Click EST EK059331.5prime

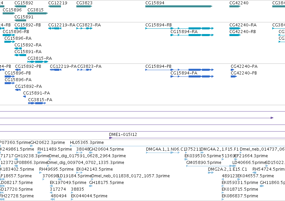point(240,183)
